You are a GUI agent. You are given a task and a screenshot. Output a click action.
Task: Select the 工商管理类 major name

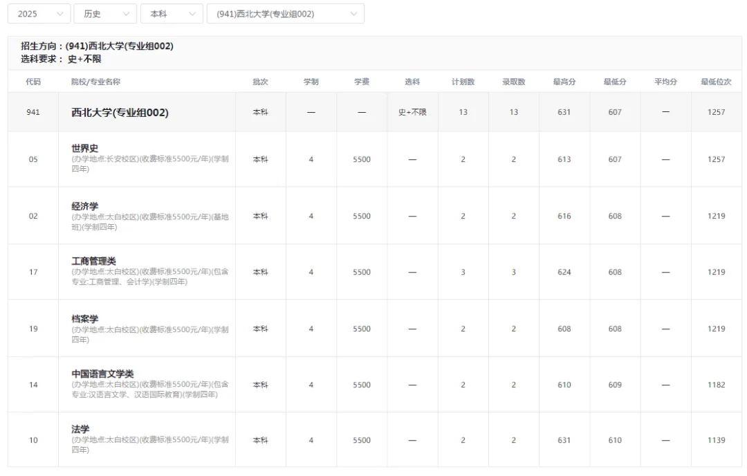(94, 261)
